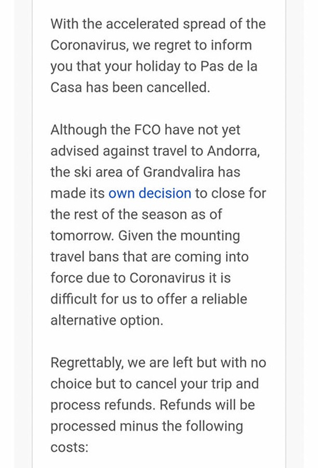Click the word "Grandvalira" in the message
Image resolution: width=318 pixels, height=468 pixels.
[178, 172]
